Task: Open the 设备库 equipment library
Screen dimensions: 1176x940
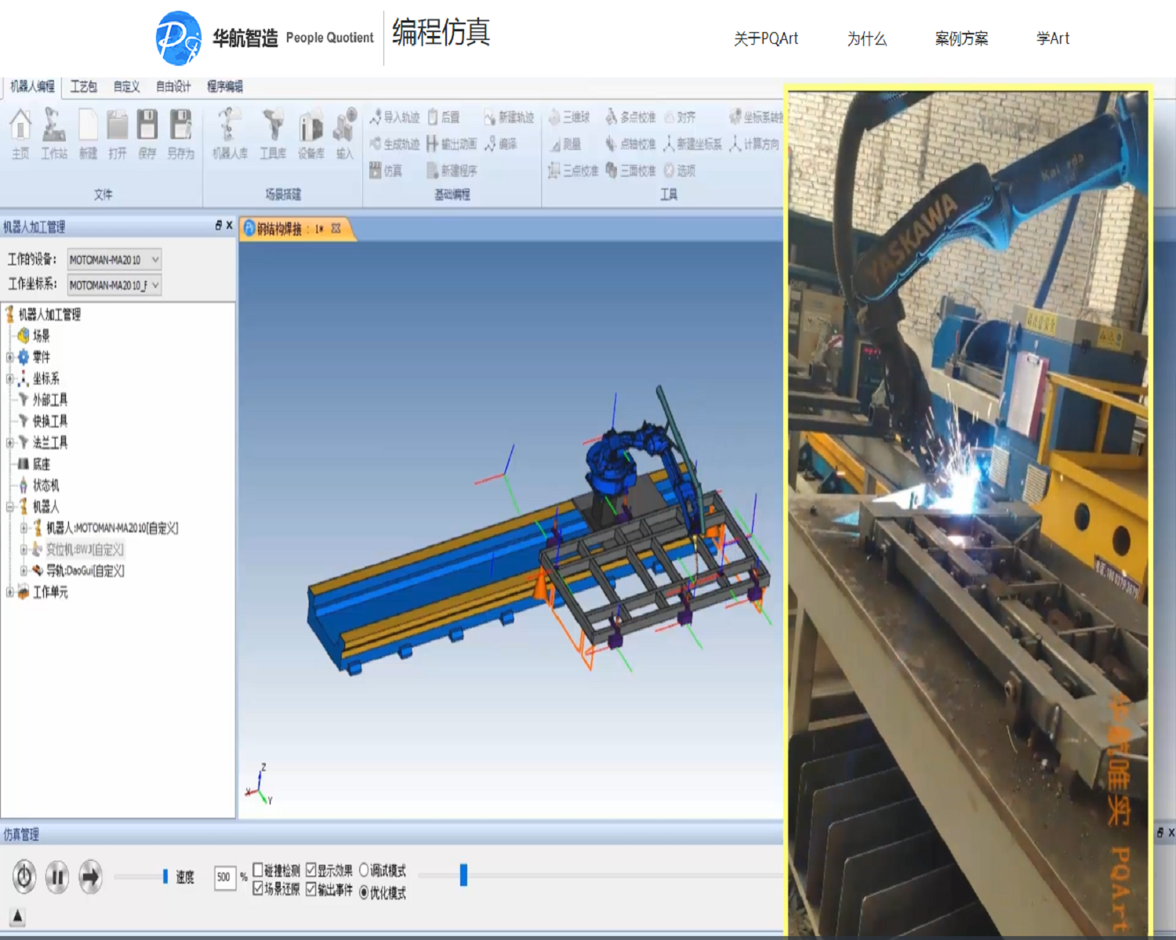Action: pyautogui.click(x=310, y=133)
